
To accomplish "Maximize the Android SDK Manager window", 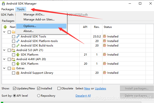I will 140,3.
